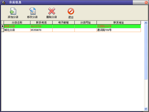
Task: Click the scrollbar down arrow
Action: click(x=146, y=109)
